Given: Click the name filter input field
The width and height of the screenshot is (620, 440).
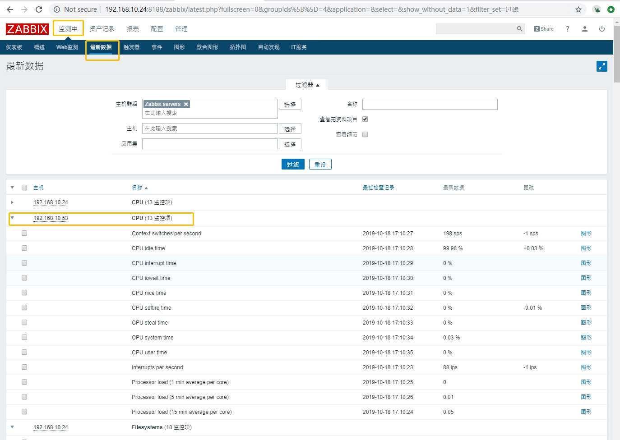Looking at the screenshot, I should (x=430, y=104).
